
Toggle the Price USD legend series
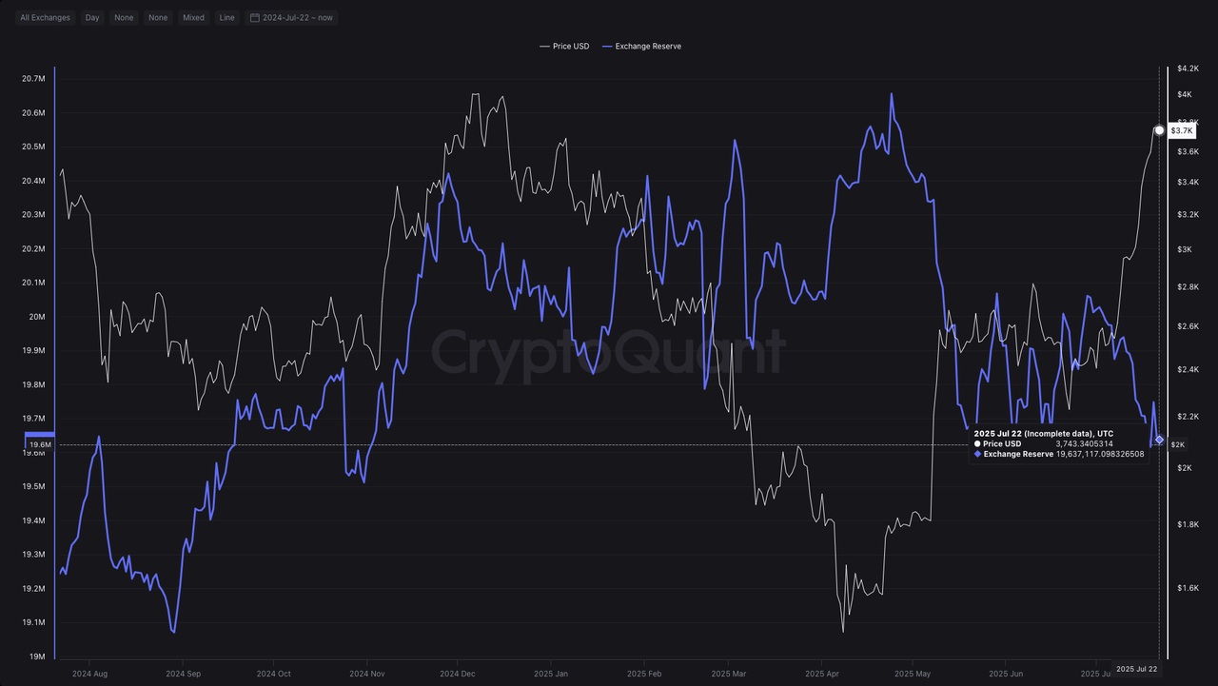564,46
